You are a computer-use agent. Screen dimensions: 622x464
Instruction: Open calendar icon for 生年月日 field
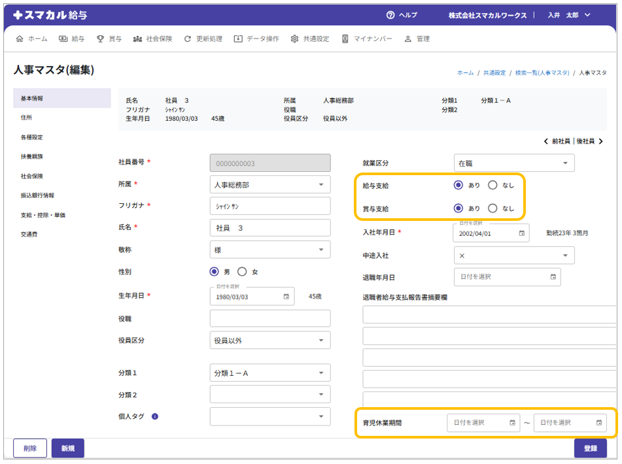[x=286, y=297]
